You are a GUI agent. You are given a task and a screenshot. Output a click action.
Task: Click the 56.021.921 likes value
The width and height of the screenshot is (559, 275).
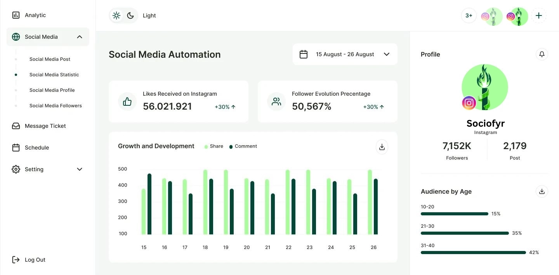click(167, 107)
